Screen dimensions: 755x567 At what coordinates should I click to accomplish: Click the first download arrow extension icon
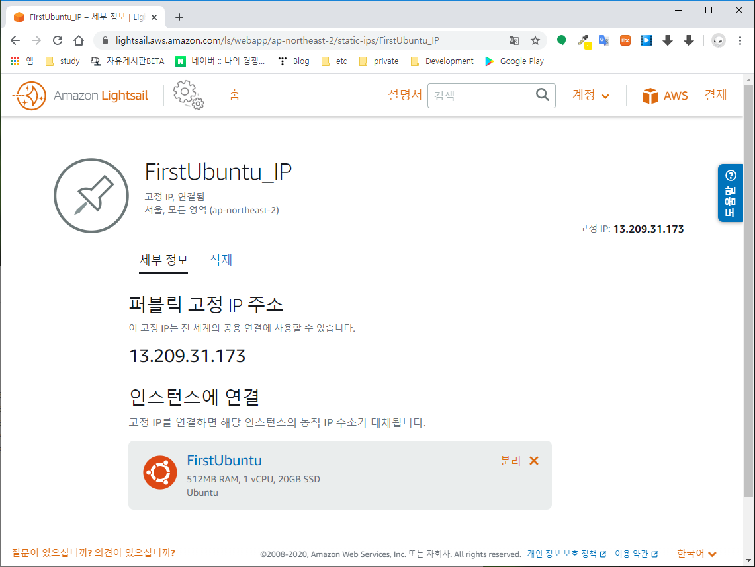(668, 40)
